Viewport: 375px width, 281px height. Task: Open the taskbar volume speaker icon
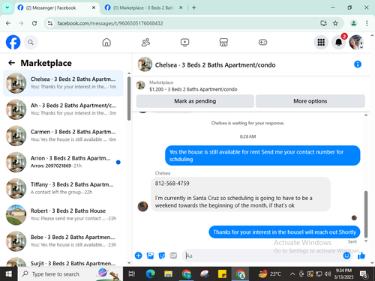pos(328,274)
